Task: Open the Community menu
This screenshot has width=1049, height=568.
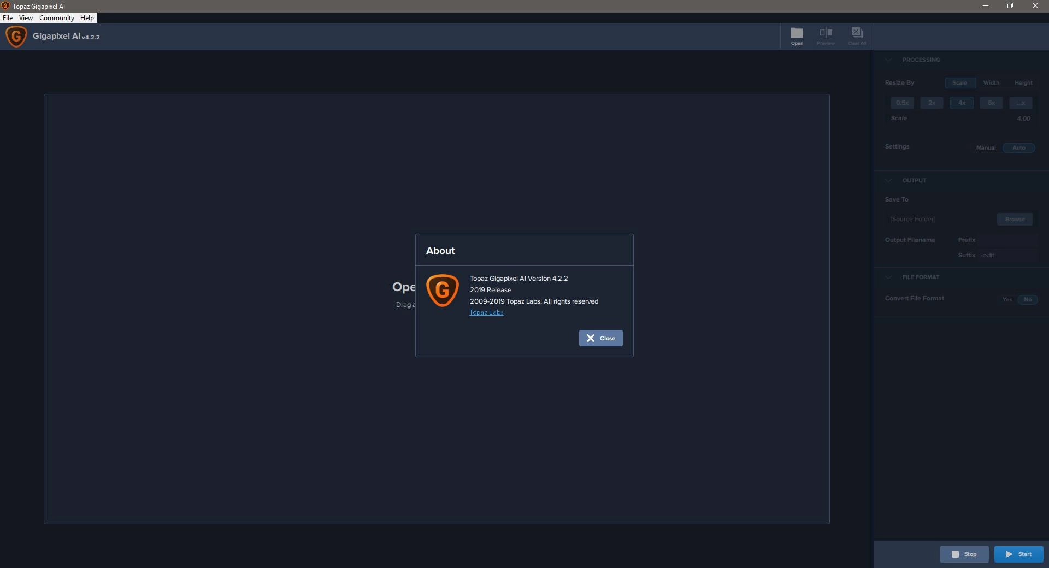Action: point(56,17)
